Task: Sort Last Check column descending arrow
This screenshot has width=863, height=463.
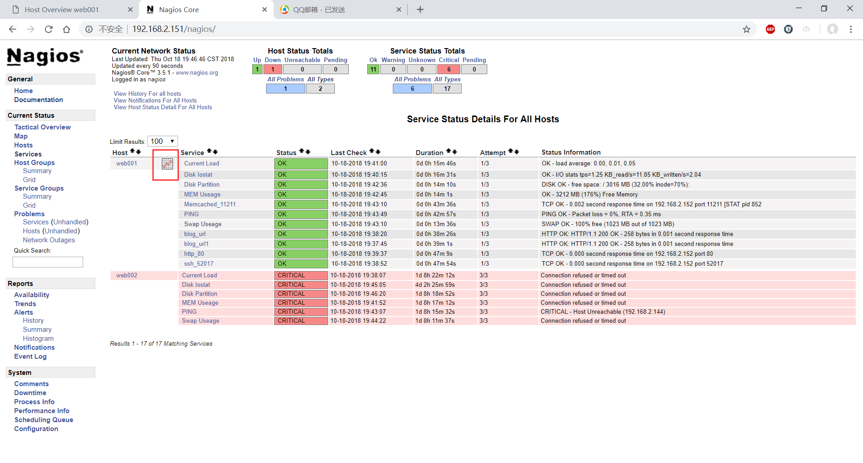Action: click(x=378, y=152)
